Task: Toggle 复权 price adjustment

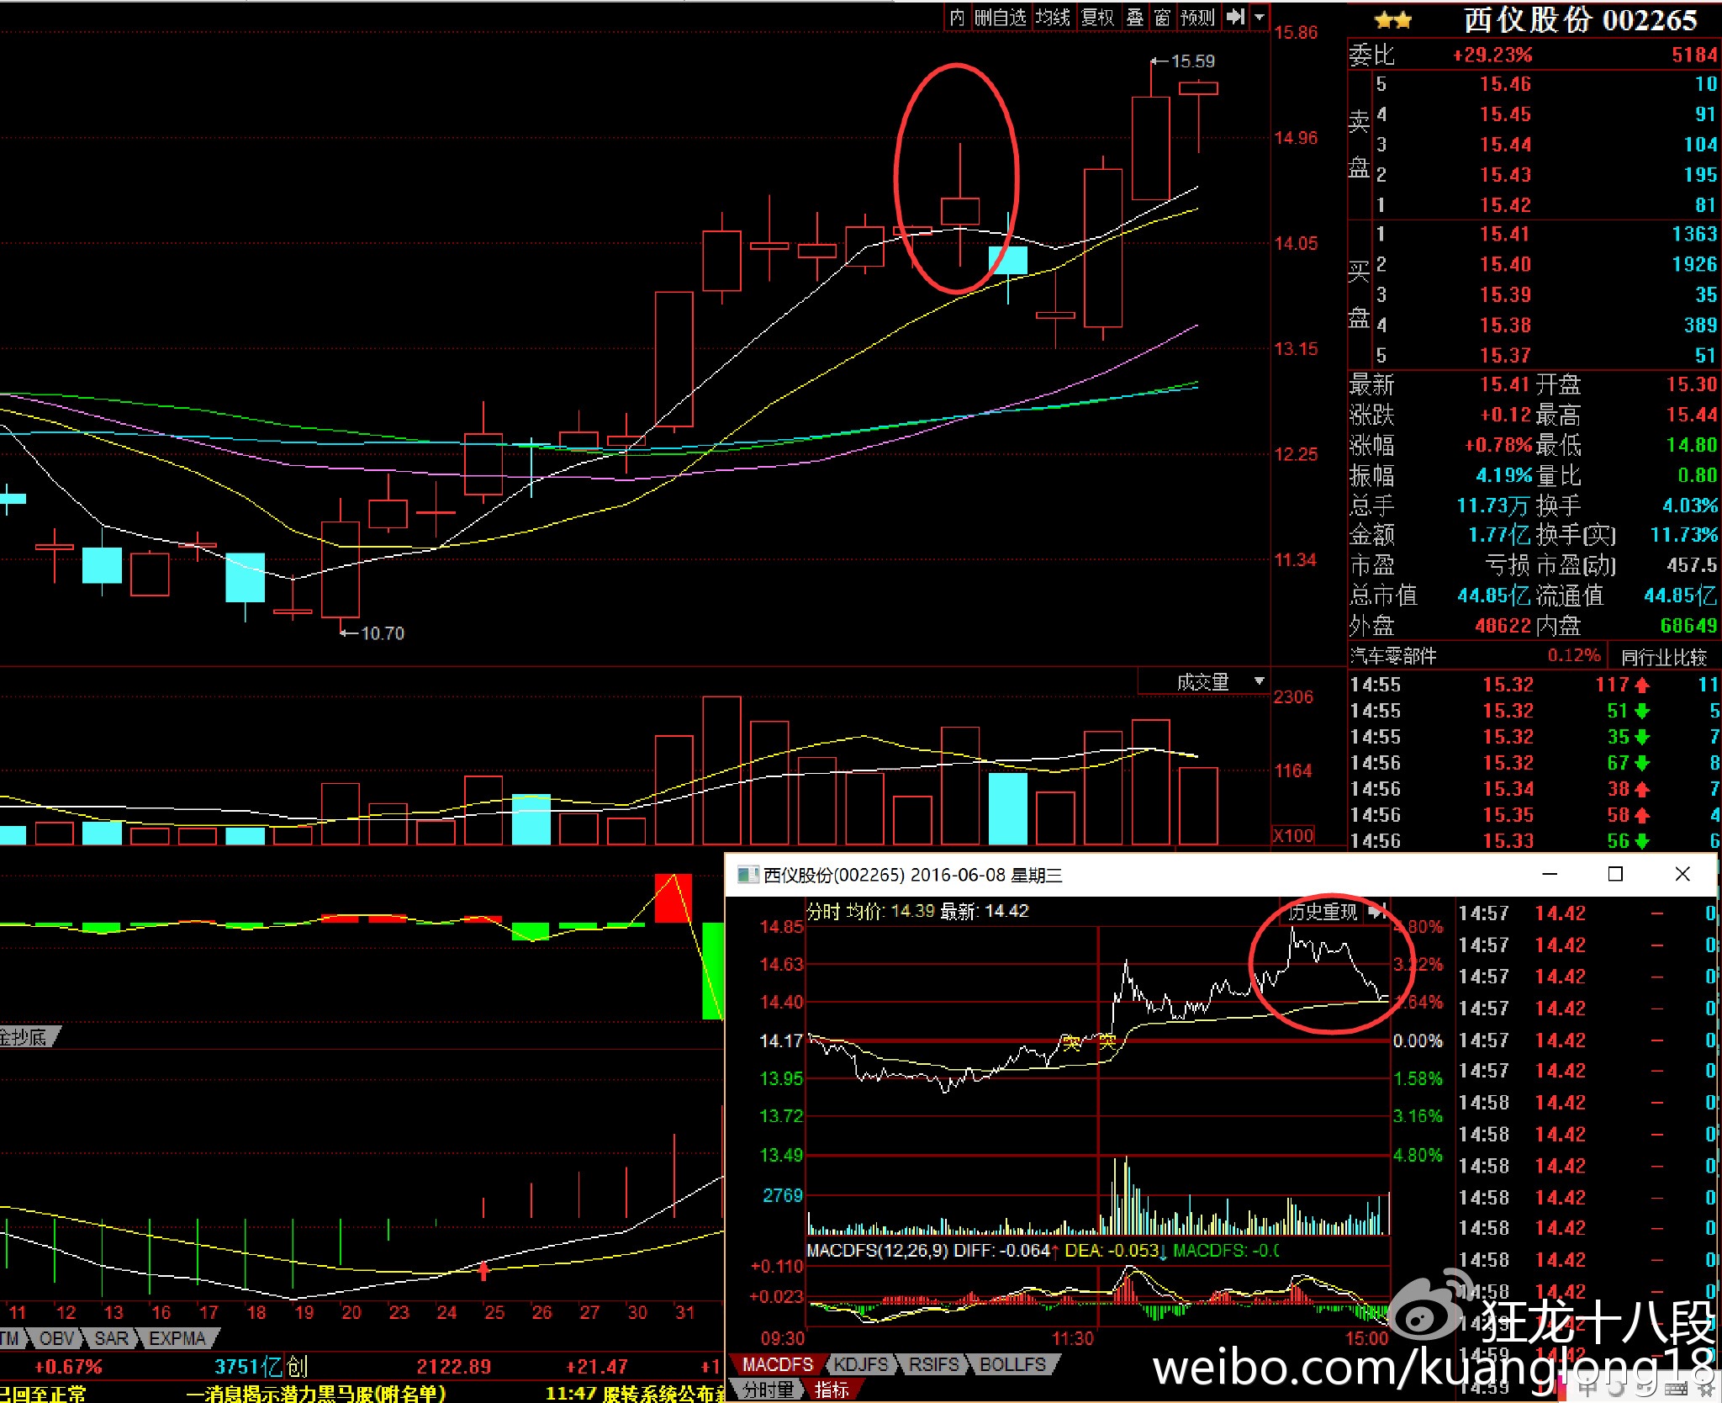Action: click(x=1097, y=17)
